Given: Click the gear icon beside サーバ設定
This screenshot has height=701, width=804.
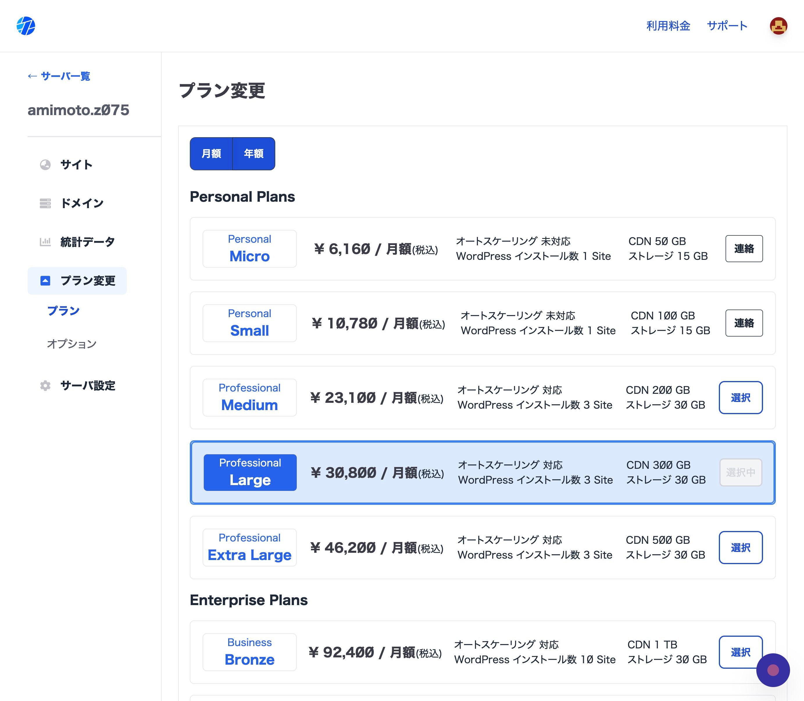Looking at the screenshot, I should pyautogui.click(x=45, y=385).
